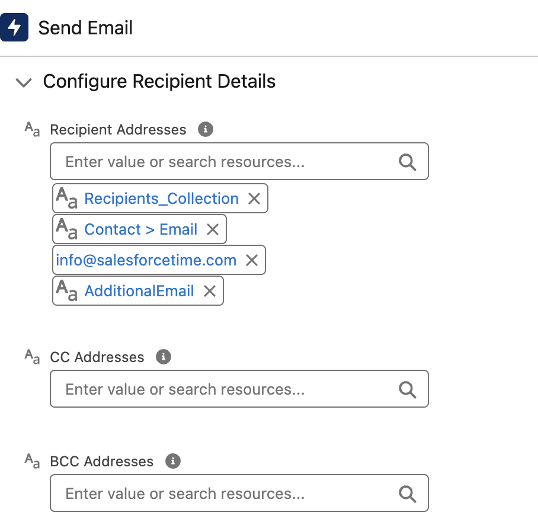
Task: Click into the BCC Addresses search field
Action: click(239, 493)
